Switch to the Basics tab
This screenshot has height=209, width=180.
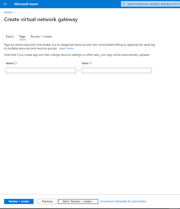pos(10,37)
